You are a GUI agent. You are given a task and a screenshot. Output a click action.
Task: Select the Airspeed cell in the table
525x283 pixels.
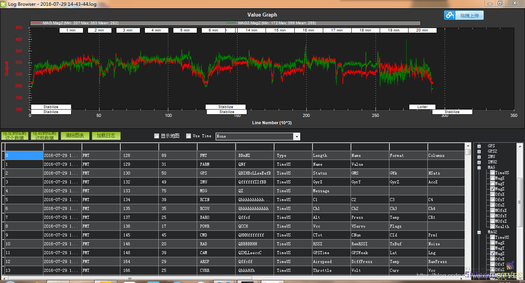pos(331,261)
